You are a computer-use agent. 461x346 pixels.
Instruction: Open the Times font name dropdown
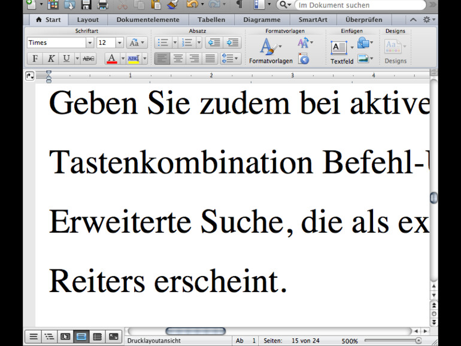(x=90, y=43)
